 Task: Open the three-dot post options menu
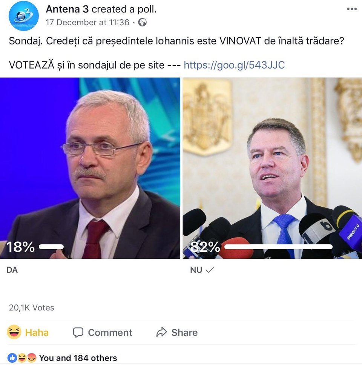click(x=351, y=9)
